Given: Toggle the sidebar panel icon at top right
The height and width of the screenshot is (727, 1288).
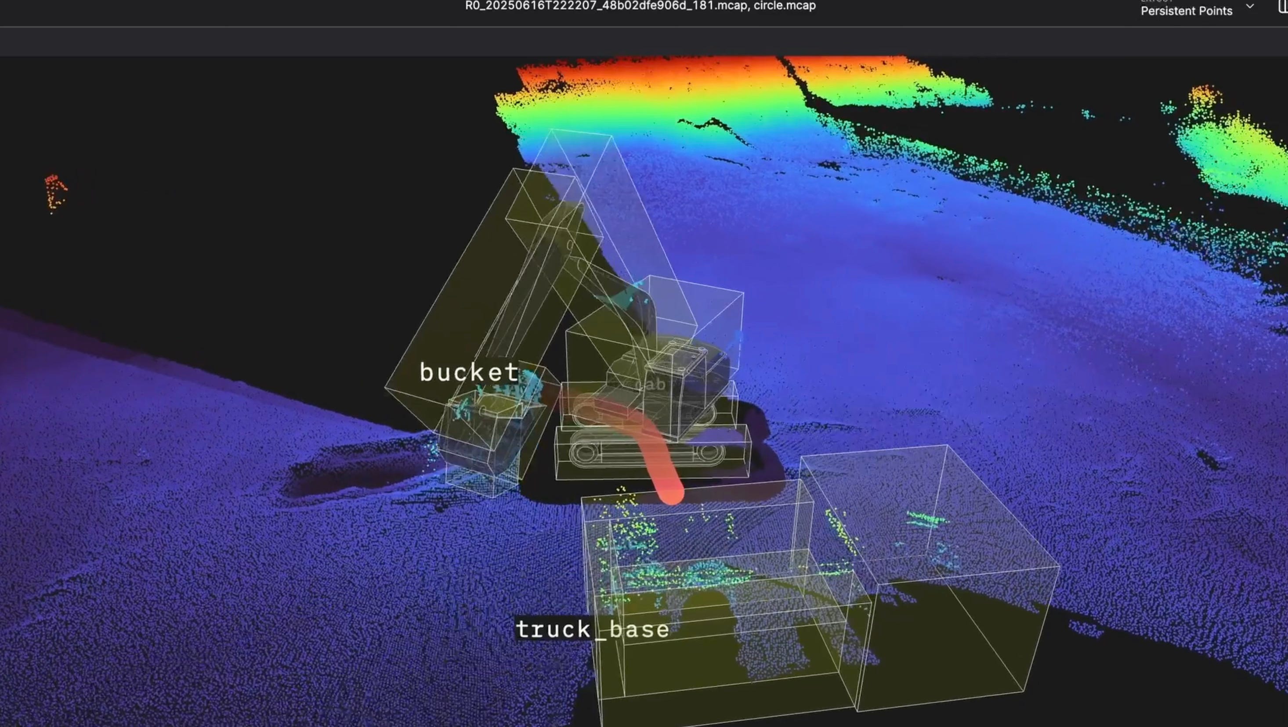Looking at the screenshot, I should pos(1283,6).
